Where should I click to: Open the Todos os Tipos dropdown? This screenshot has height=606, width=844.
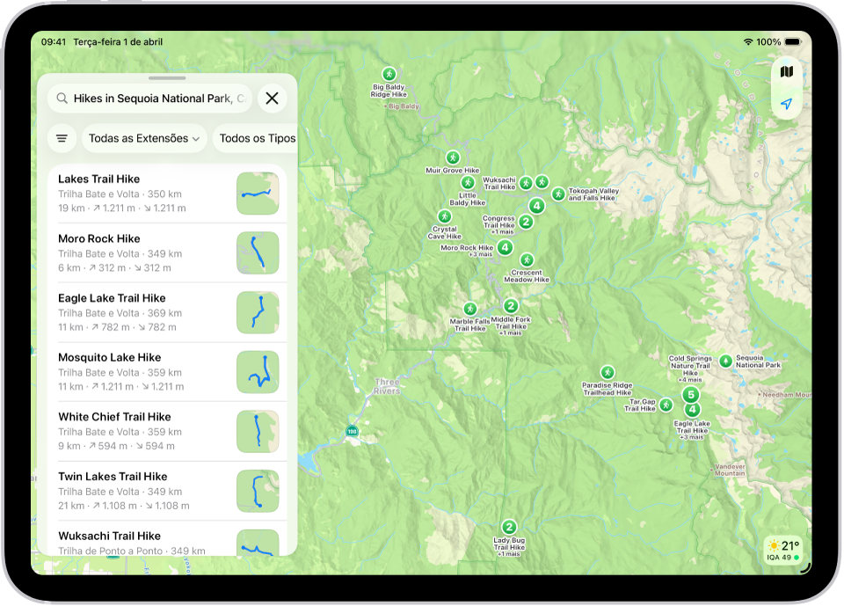(x=256, y=138)
